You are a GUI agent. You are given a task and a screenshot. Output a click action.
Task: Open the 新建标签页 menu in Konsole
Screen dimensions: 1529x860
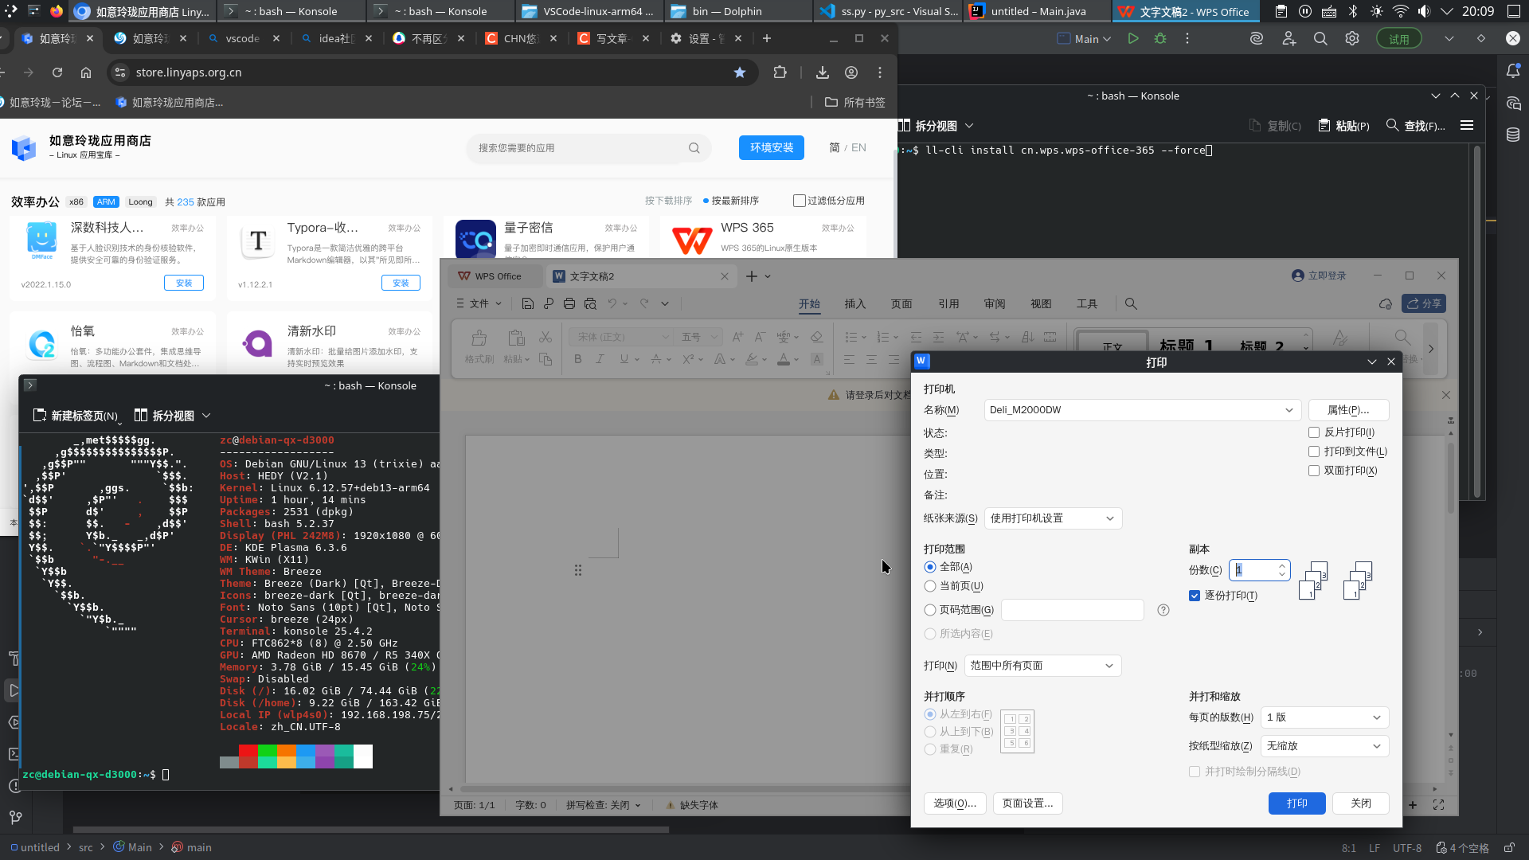coord(76,416)
